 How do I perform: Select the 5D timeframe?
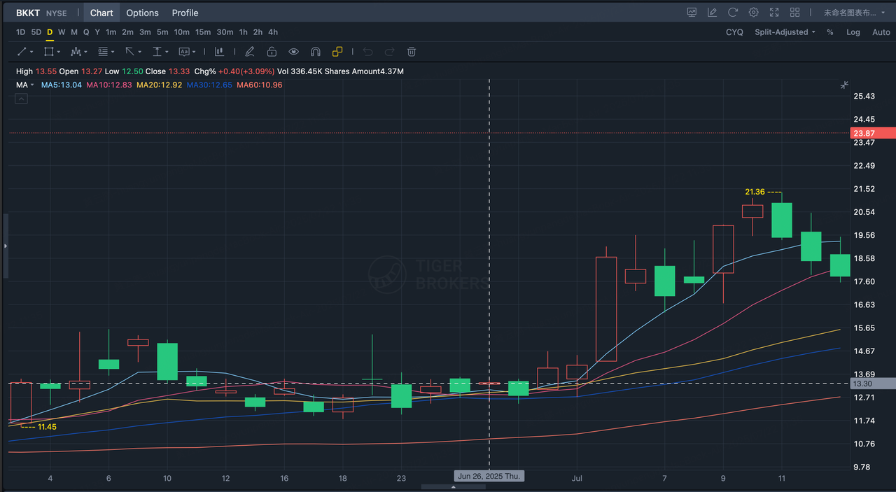(36, 32)
